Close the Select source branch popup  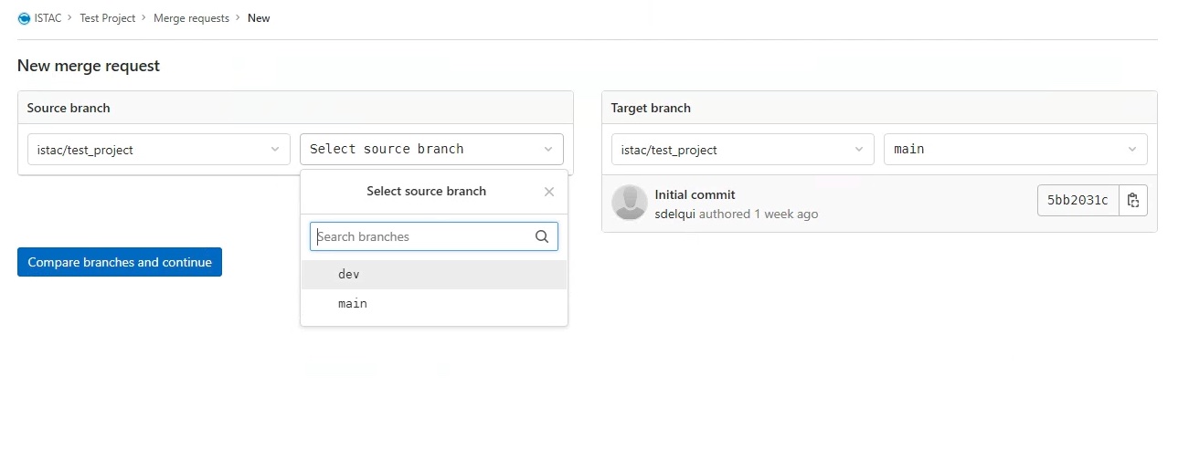tap(549, 192)
